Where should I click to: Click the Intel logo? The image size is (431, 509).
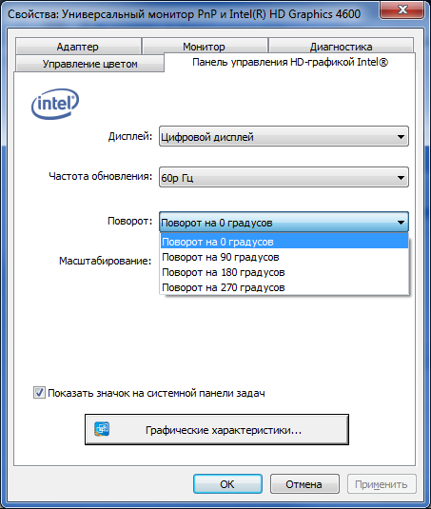(x=55, y=104)
